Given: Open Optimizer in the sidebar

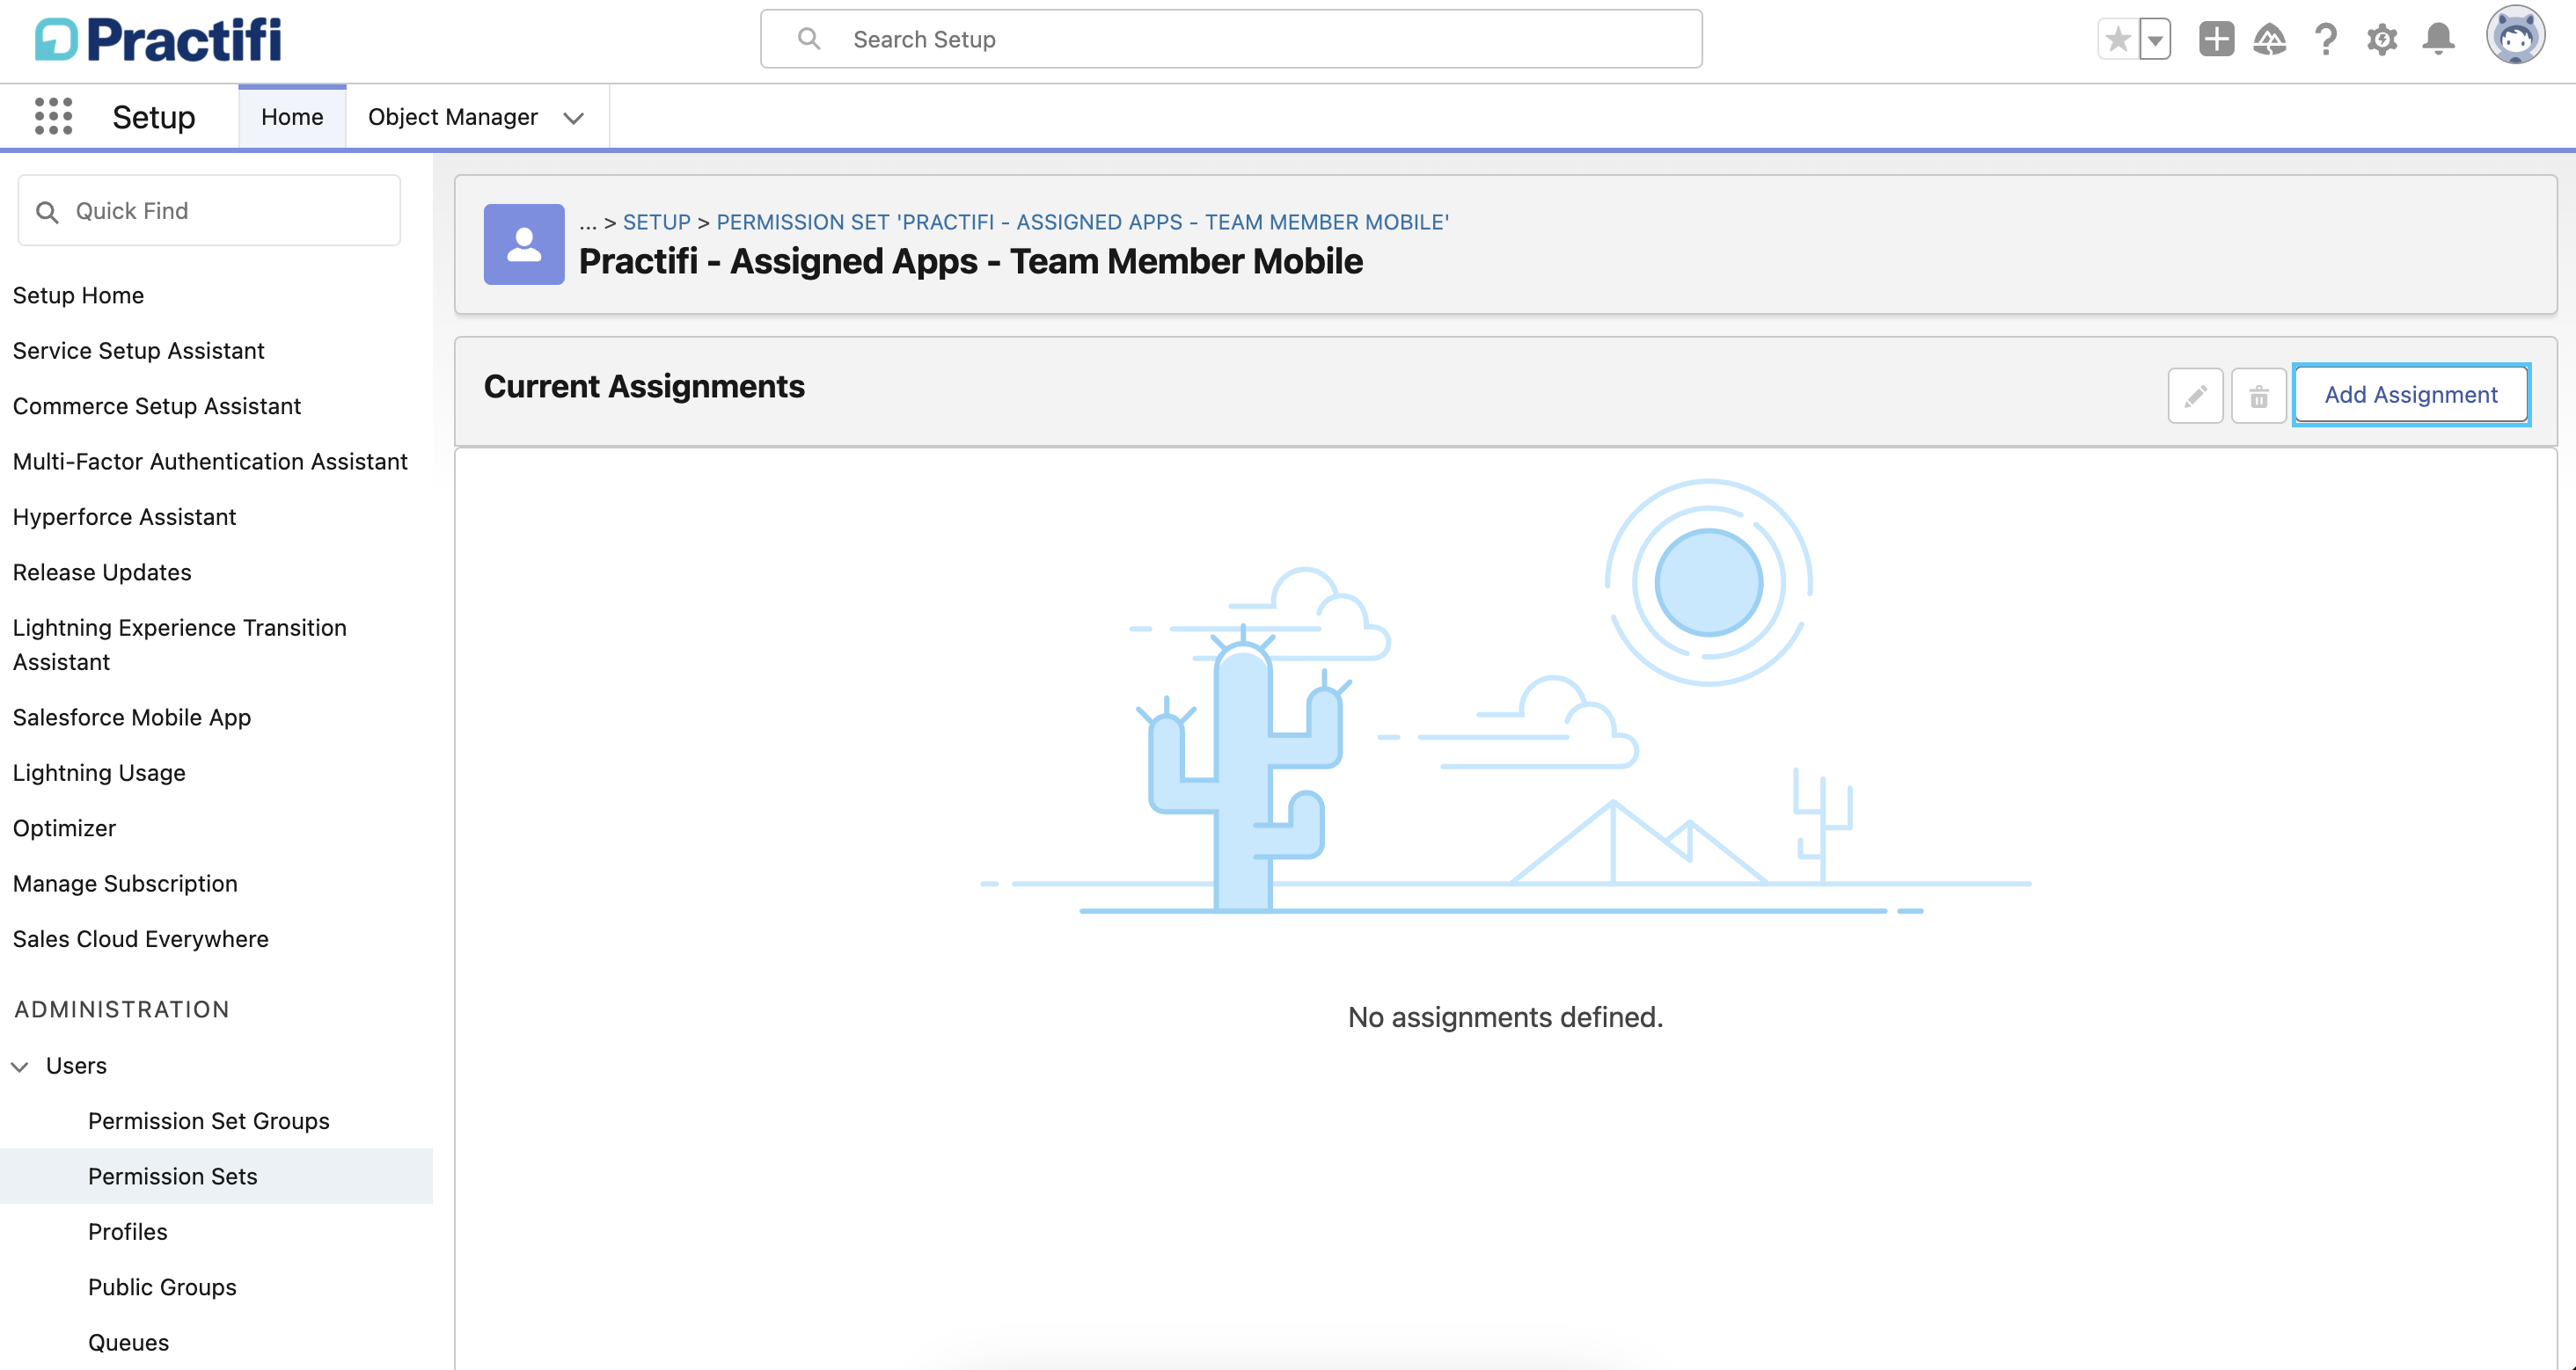Looking at the screenshot, I should pyautogui.click(x=64, y=828).
